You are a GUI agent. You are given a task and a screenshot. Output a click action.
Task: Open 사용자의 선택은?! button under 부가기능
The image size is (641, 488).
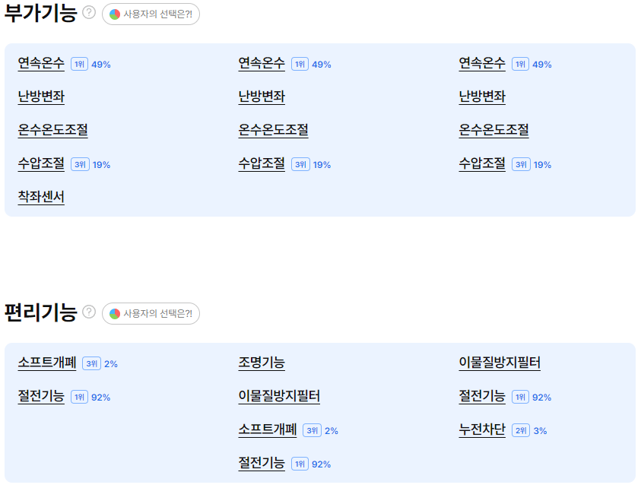(x=151, y=14)
